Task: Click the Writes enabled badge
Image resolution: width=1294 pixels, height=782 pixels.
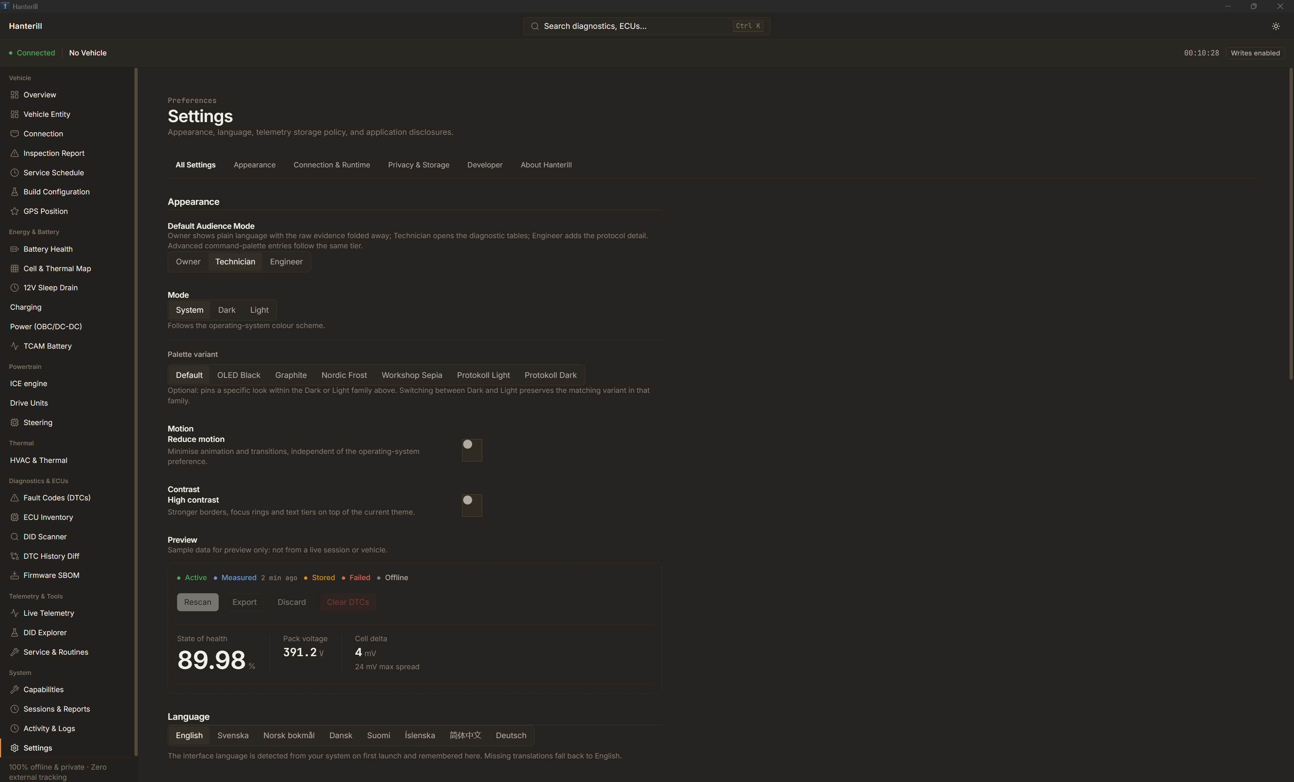Action: click(x=1255, y=53)
